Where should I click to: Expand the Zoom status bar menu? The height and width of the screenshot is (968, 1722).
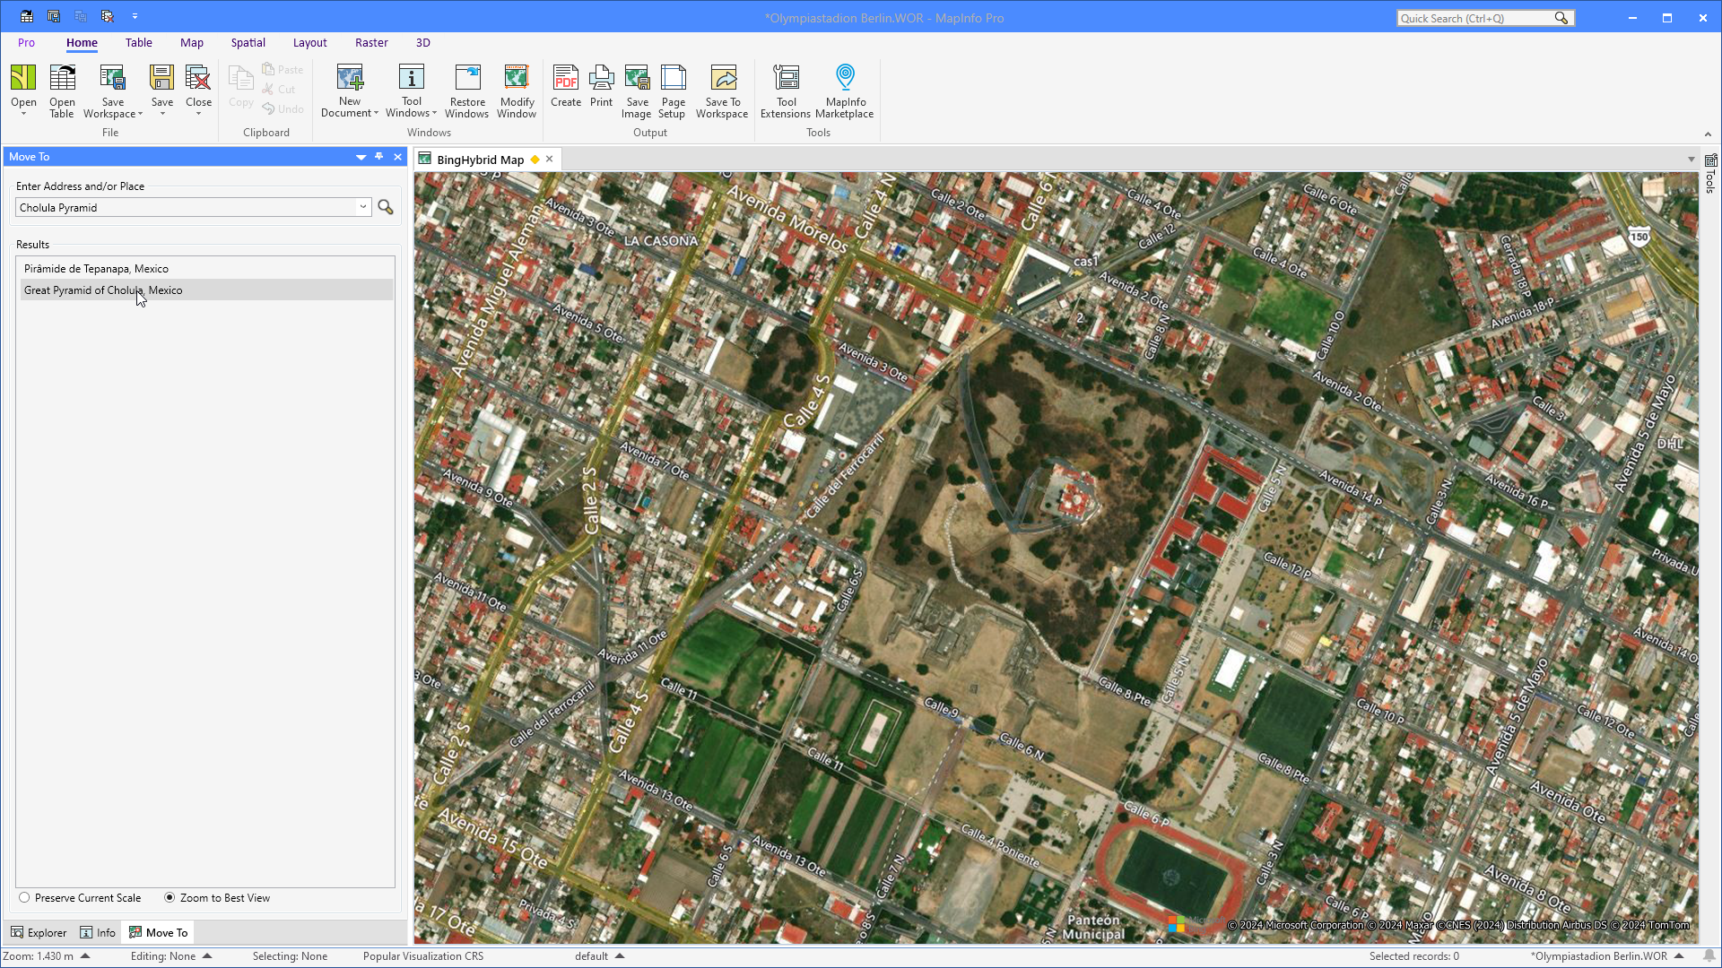coord(85,955)
